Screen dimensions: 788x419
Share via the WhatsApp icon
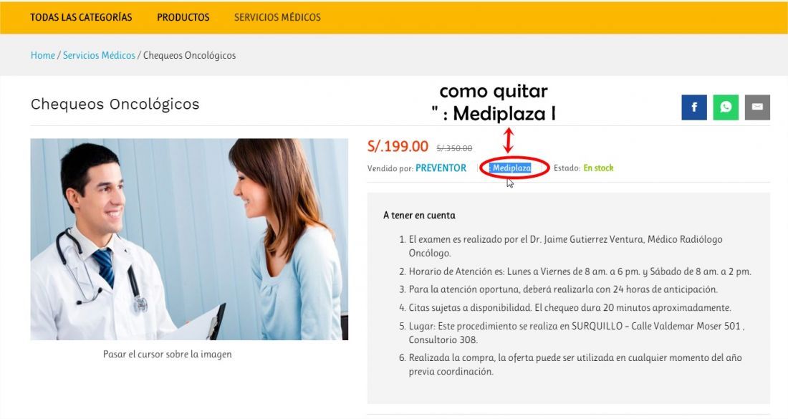[x=726, y=107]
